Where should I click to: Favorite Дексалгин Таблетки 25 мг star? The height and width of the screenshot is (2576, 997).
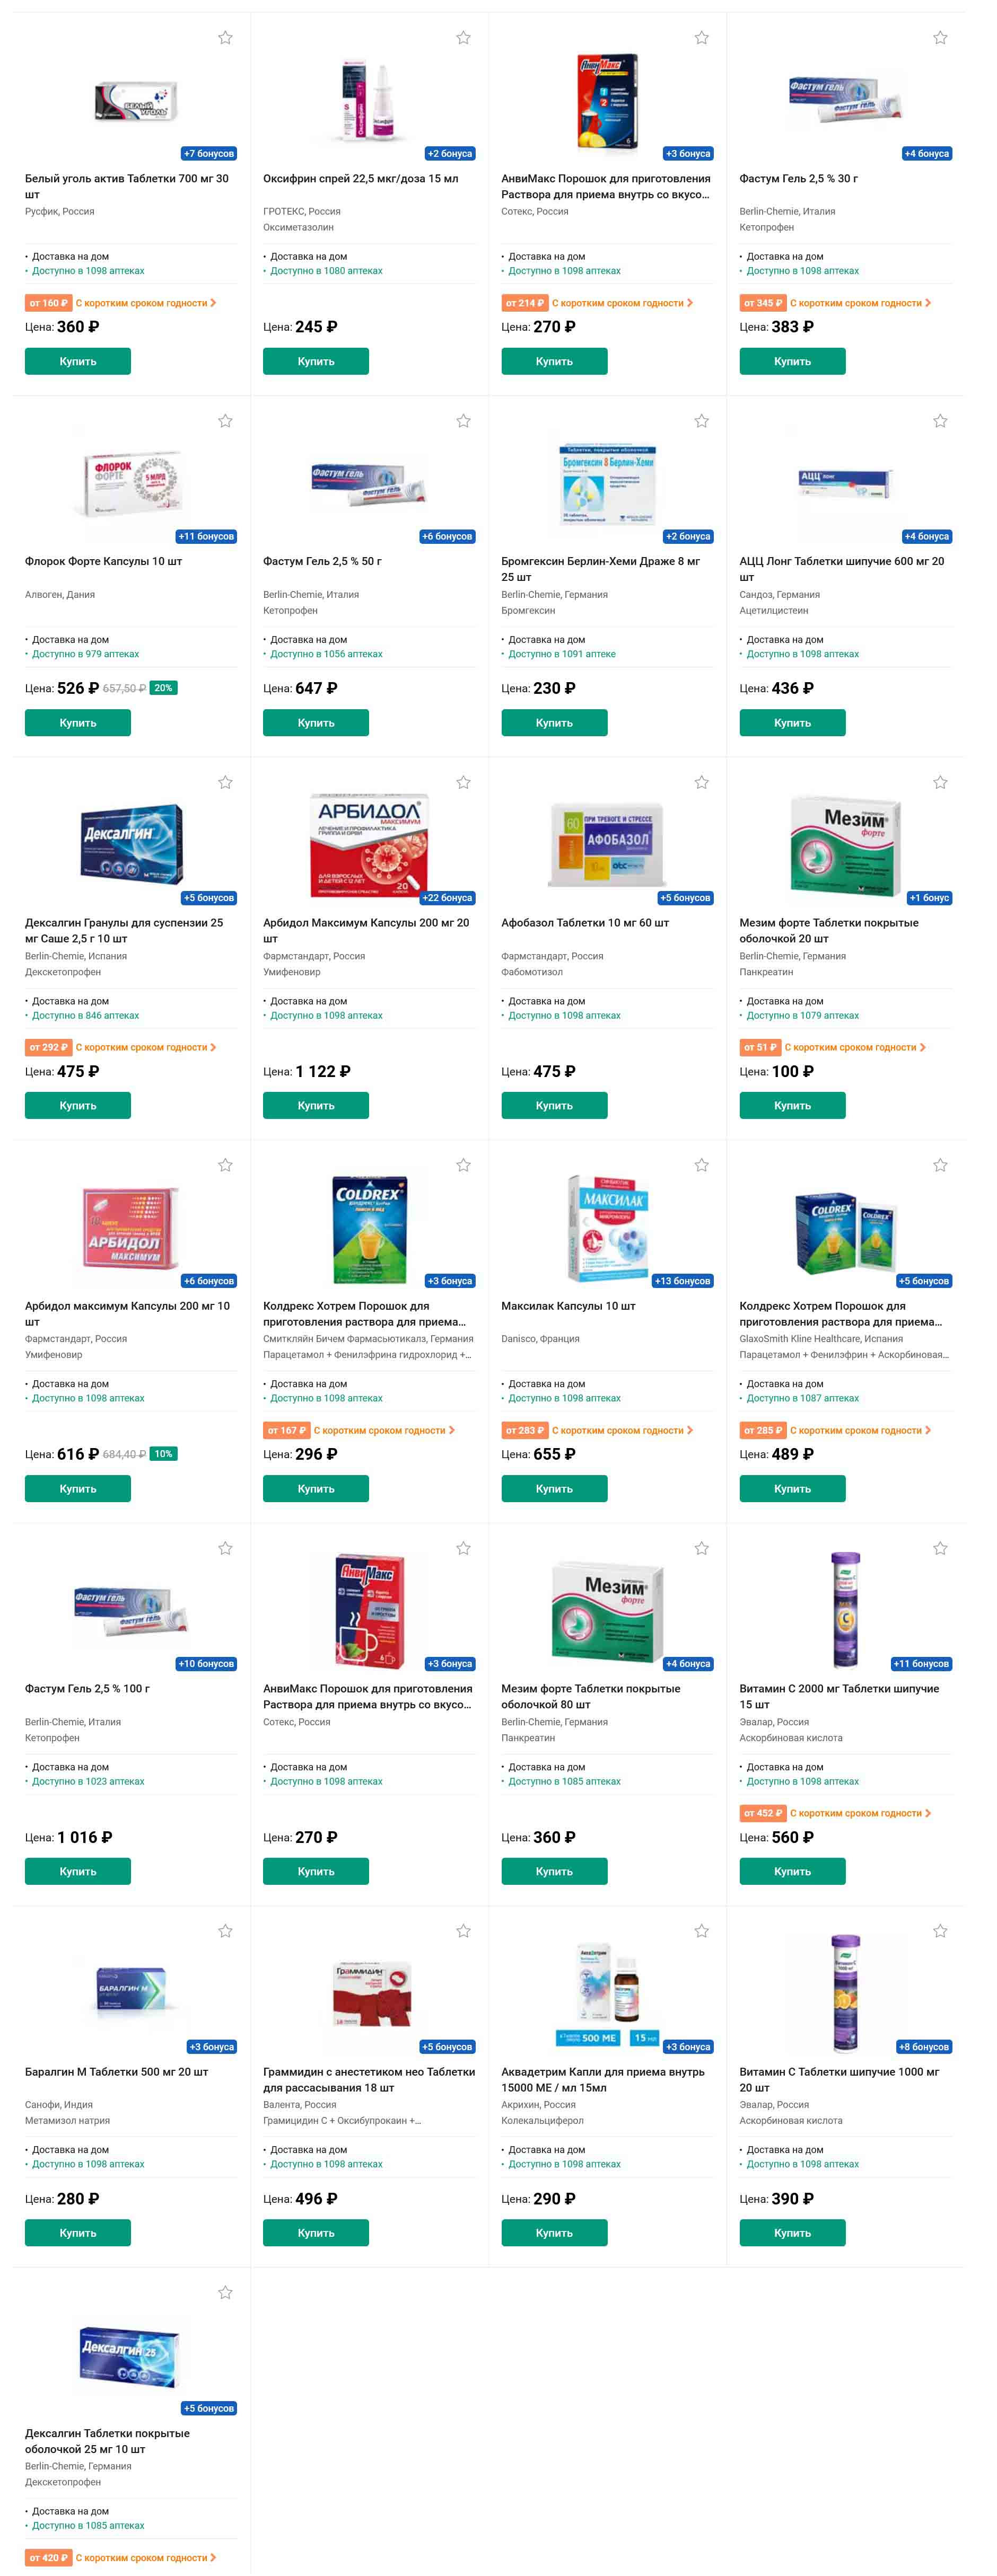[x=225, y=2292]
